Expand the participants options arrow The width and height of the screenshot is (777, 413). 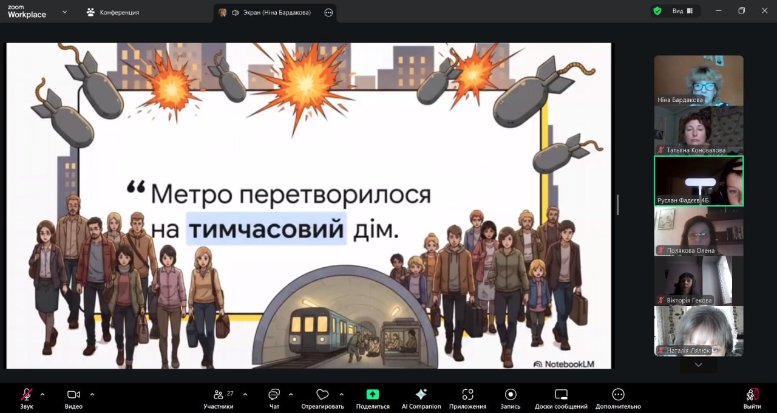pos(245,394)
